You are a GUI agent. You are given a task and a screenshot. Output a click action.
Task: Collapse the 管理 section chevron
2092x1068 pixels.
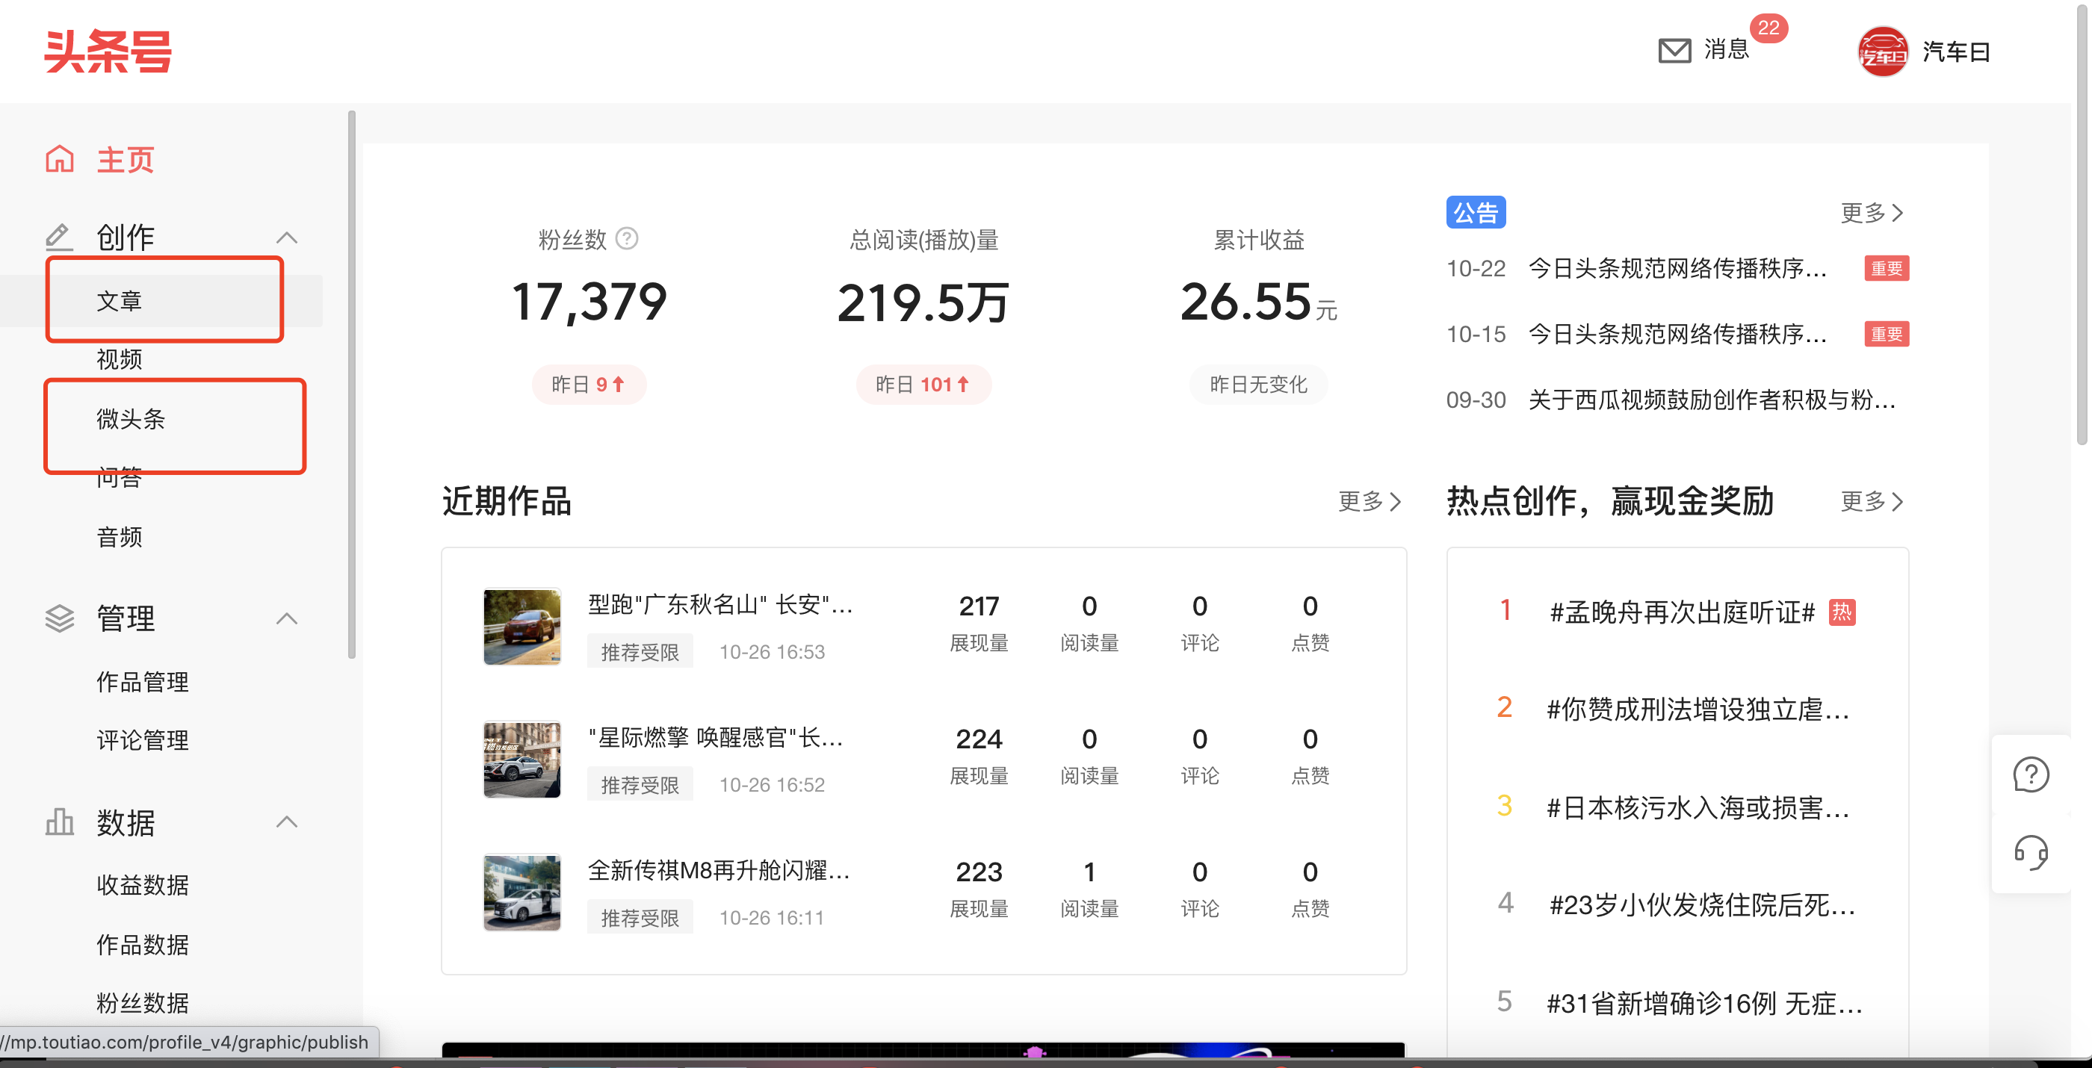point(287,618)
